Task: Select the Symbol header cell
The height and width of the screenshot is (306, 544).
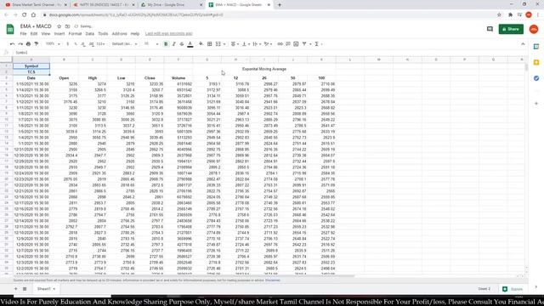Action: click(x=31, y=66)
